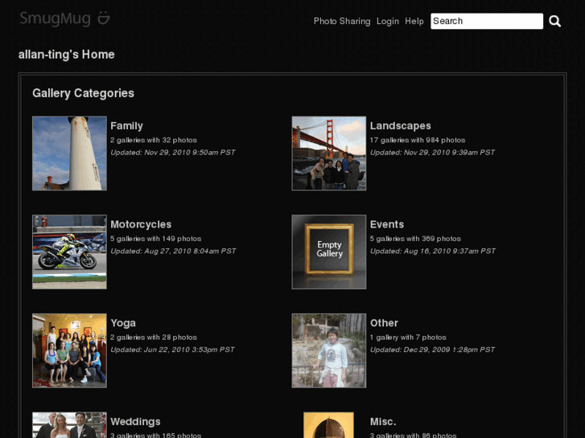The height and width of the screenshot is (438, 585).
Task: Click into the Search field
Action: (487, 21)
